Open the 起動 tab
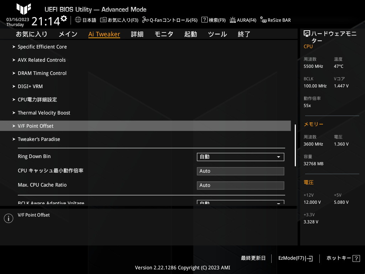 pyautogui.click(x=191, y=34)
